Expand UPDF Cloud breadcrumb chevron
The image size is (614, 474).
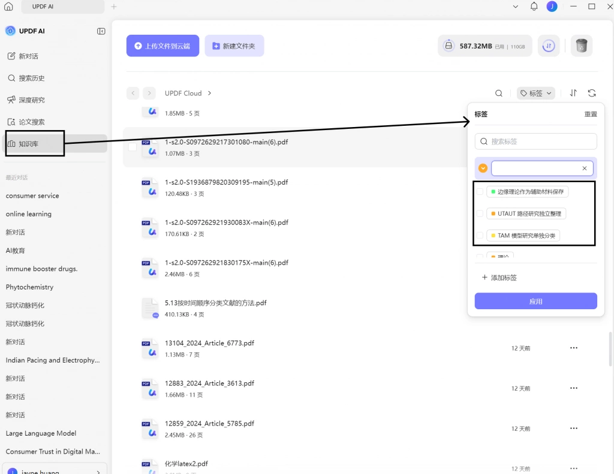209,93
